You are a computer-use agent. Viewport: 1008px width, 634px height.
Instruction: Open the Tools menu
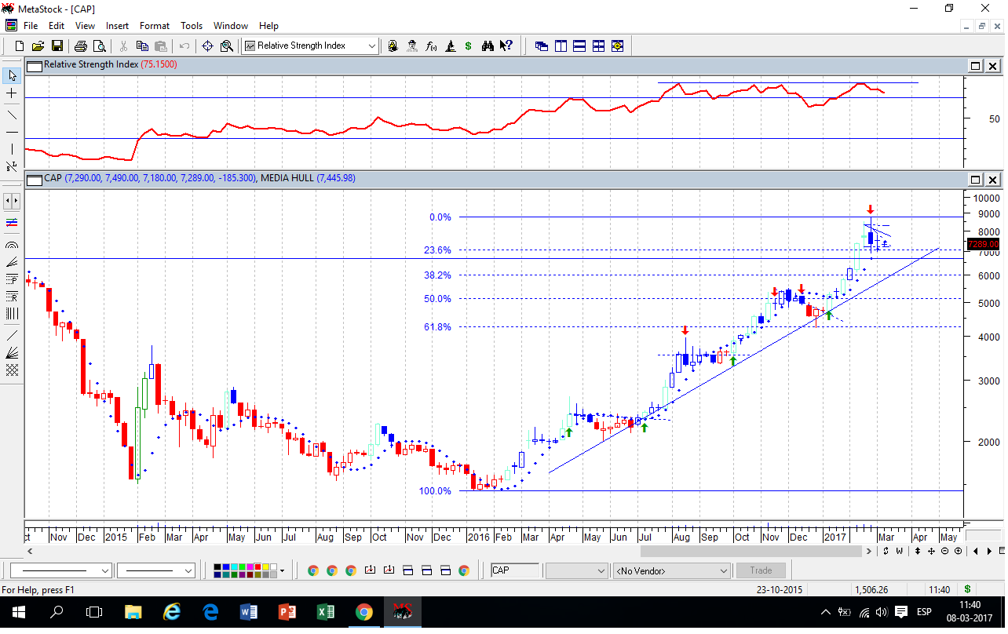[192, 26]
